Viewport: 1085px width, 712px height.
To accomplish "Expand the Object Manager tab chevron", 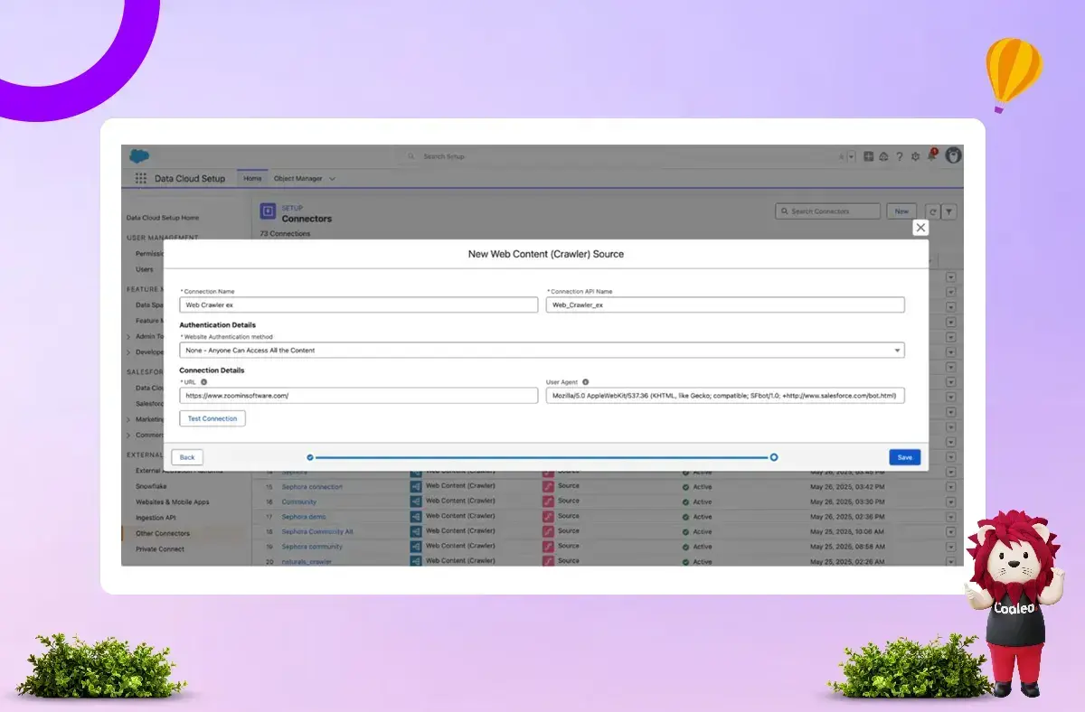I will tap(332, 179).
